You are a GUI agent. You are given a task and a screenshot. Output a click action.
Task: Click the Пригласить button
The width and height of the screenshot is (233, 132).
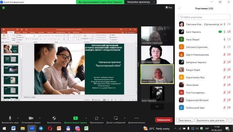(x=185, y=120)
